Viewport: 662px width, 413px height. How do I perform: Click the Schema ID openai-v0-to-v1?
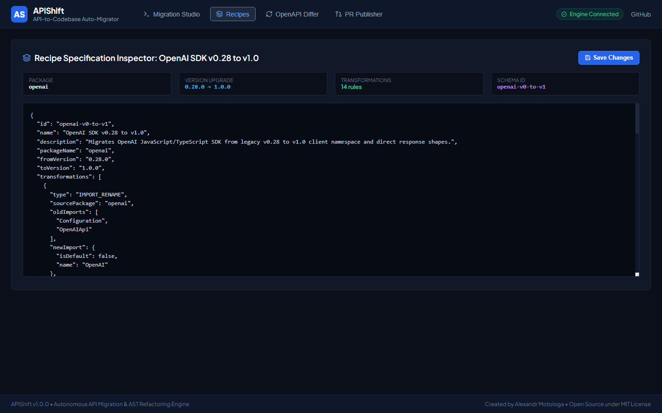pos(521,87)
